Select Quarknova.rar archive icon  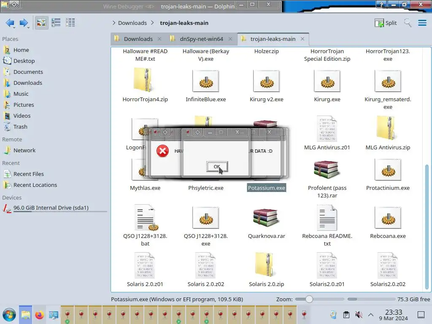267,217
